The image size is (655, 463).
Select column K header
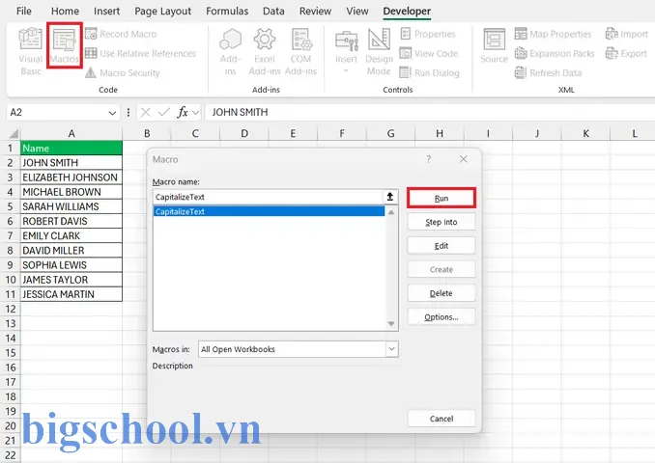(x=585, y=133)
